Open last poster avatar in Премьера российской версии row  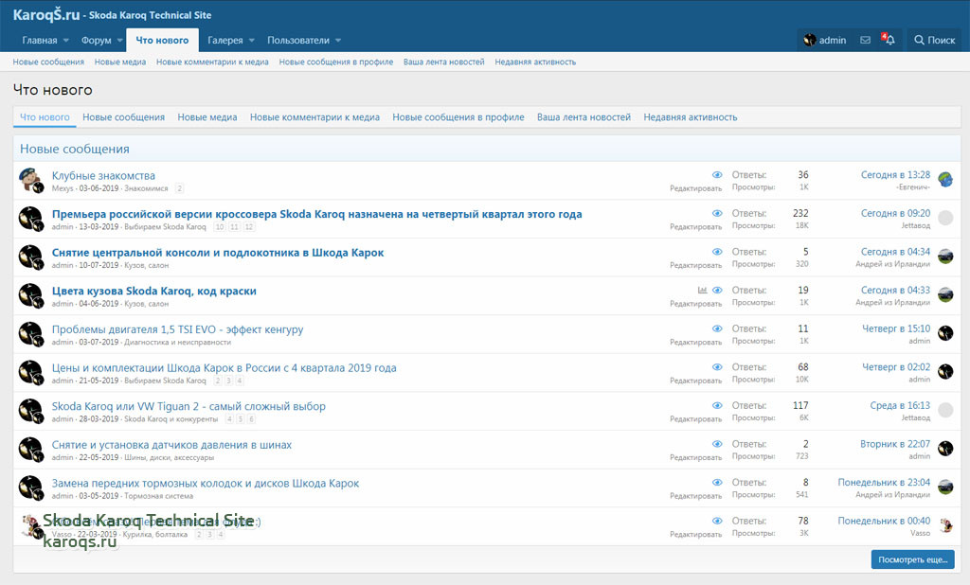(x=945, y=218)
